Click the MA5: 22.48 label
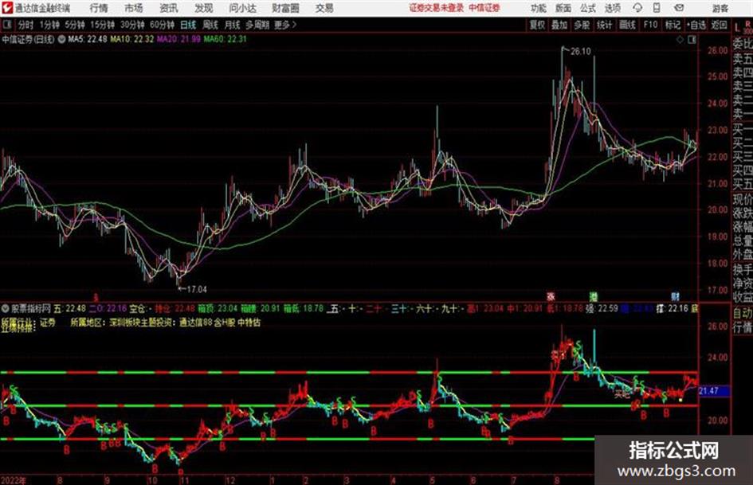Image resolution: width=753 pixels, height=485 pixels. (x=88, y=39)
